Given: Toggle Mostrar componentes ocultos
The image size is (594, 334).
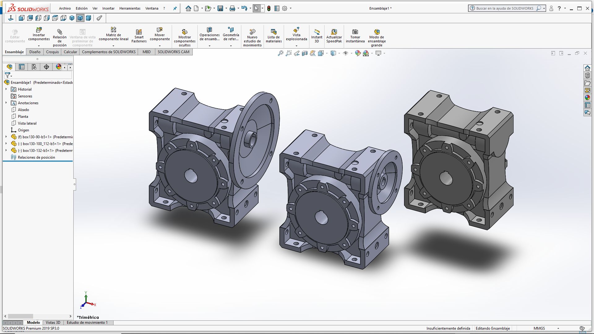Looking at the screenshot, I should pos(184,32).
